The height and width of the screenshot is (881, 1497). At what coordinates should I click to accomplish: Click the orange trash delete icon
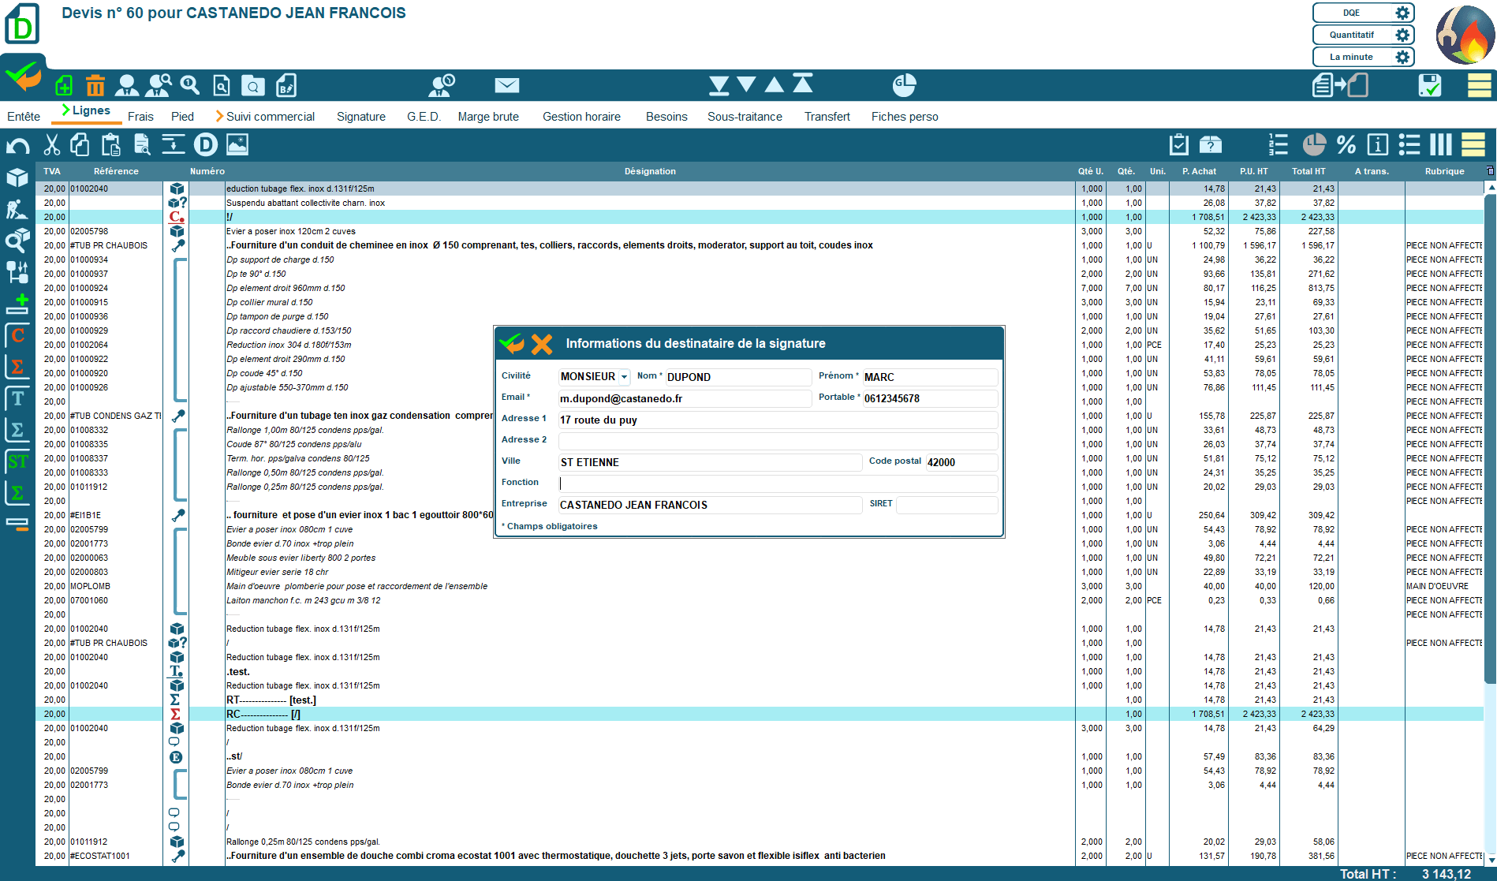click(x=95, y=85)
